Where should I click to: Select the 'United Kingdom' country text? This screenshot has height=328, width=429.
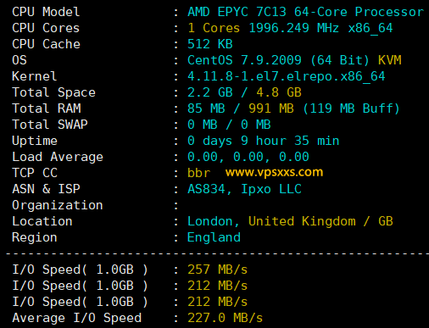(302, 221)
